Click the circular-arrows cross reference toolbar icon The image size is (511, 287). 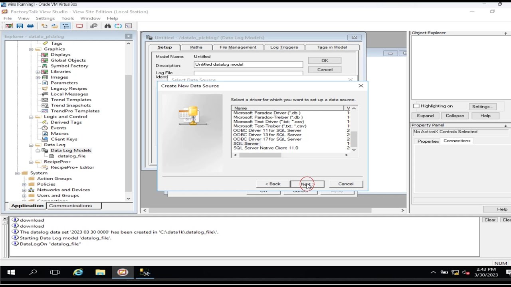click(118, 26)
